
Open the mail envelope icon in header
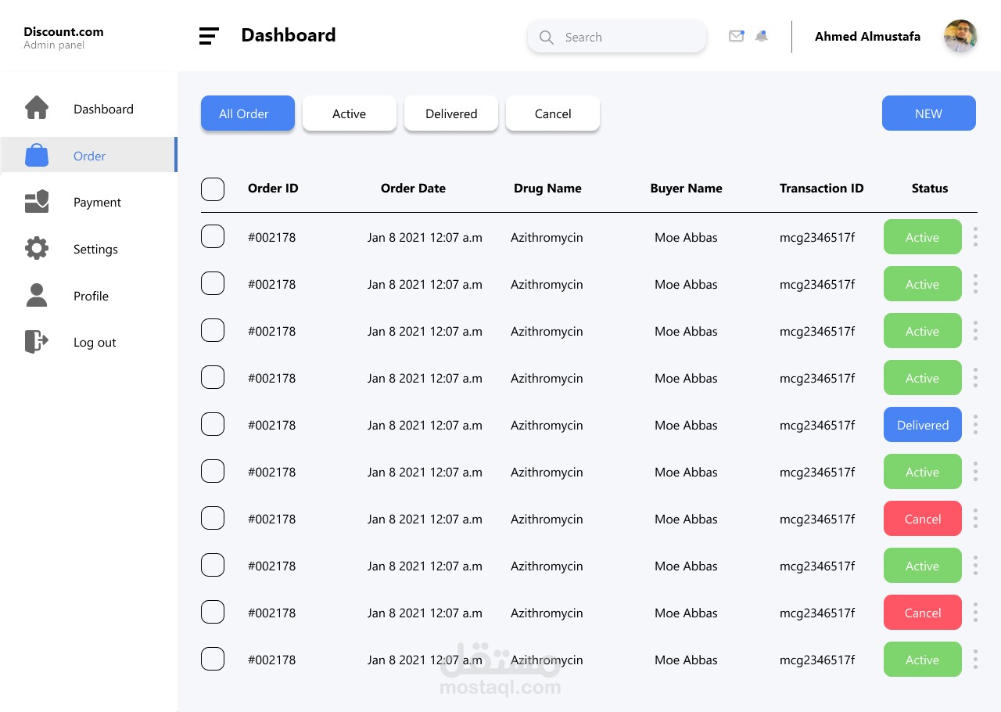(x=736, y=36)
